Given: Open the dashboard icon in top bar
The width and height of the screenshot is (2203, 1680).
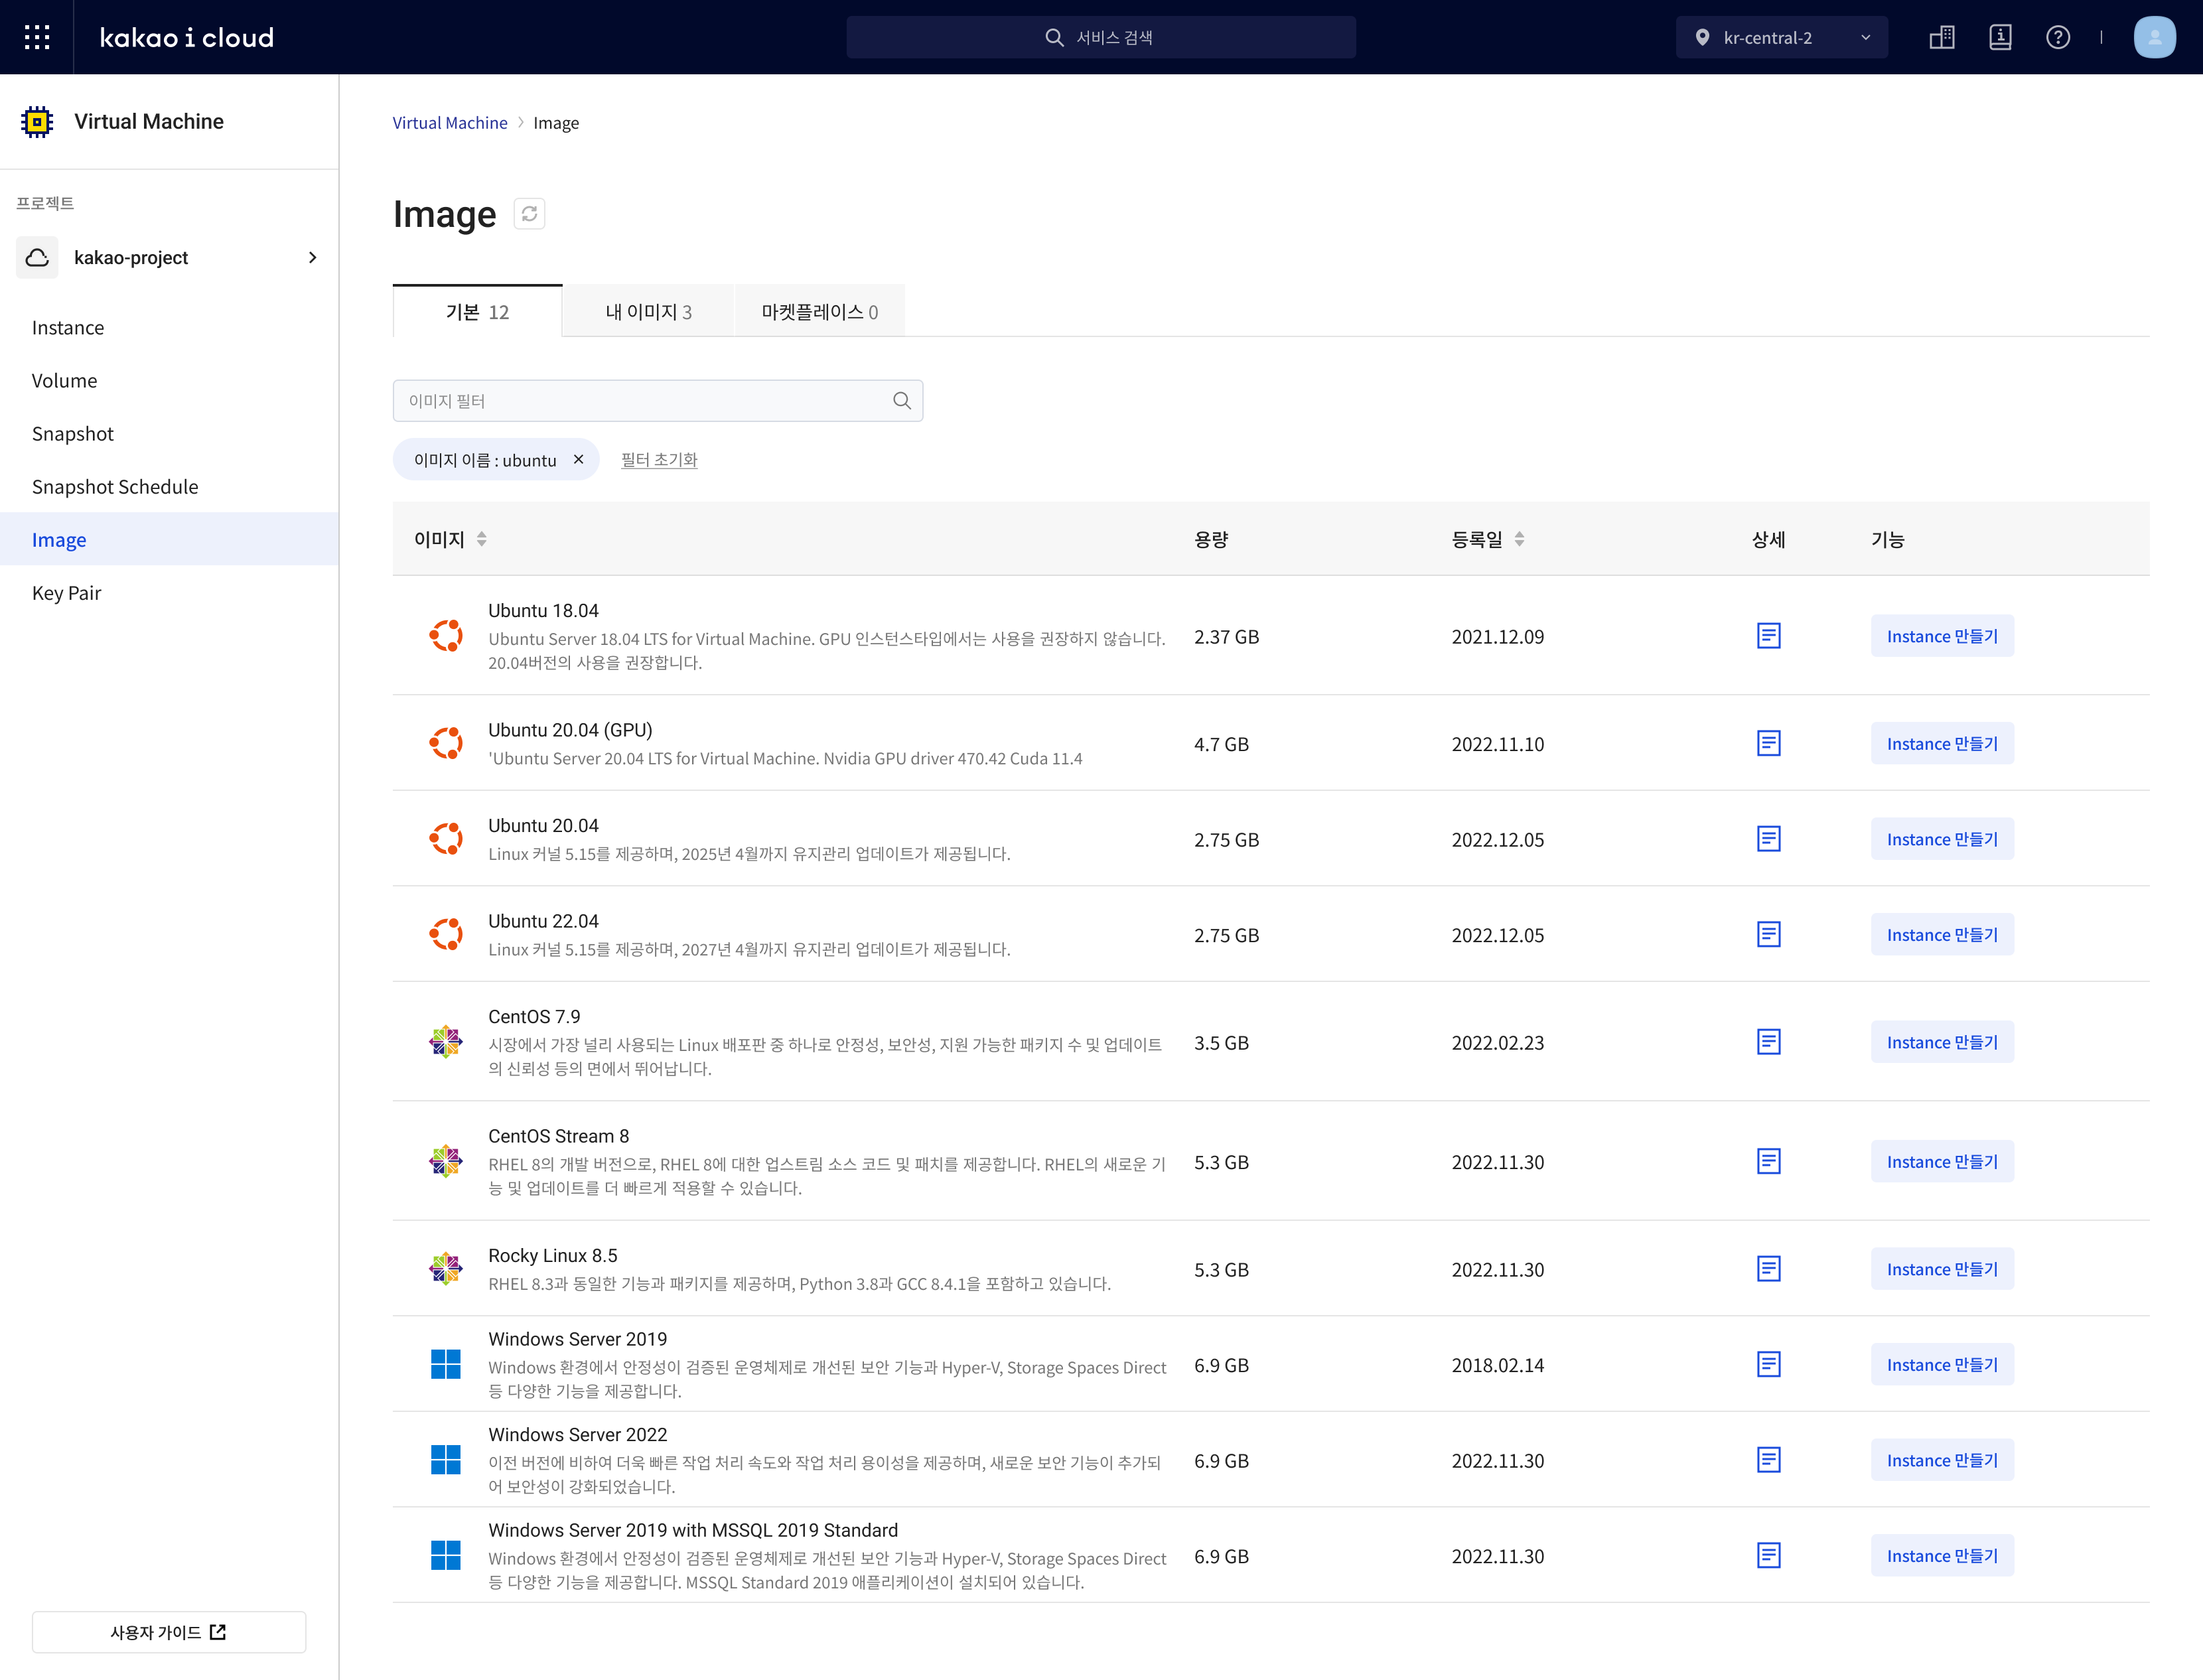Looking at the screenshot, I should (x=1941, y=37).
